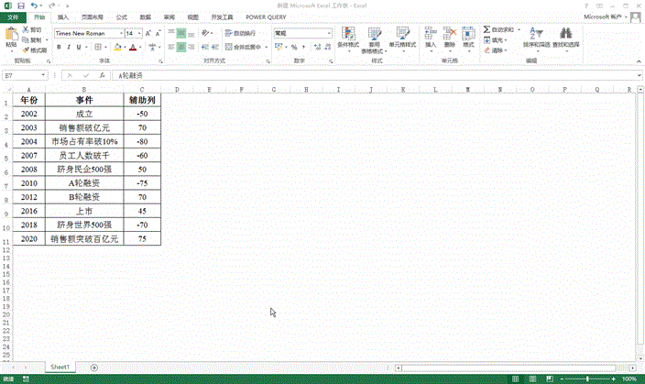Add a new sheet with plus button
Viewport: 645px width, 384px height.
tap(94, 367)
